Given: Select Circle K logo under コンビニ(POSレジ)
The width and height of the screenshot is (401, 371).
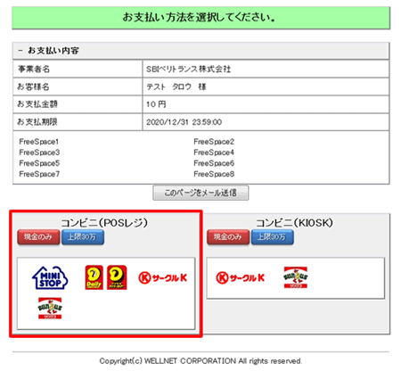Looking at the screenshot, I should pos(163,278).
